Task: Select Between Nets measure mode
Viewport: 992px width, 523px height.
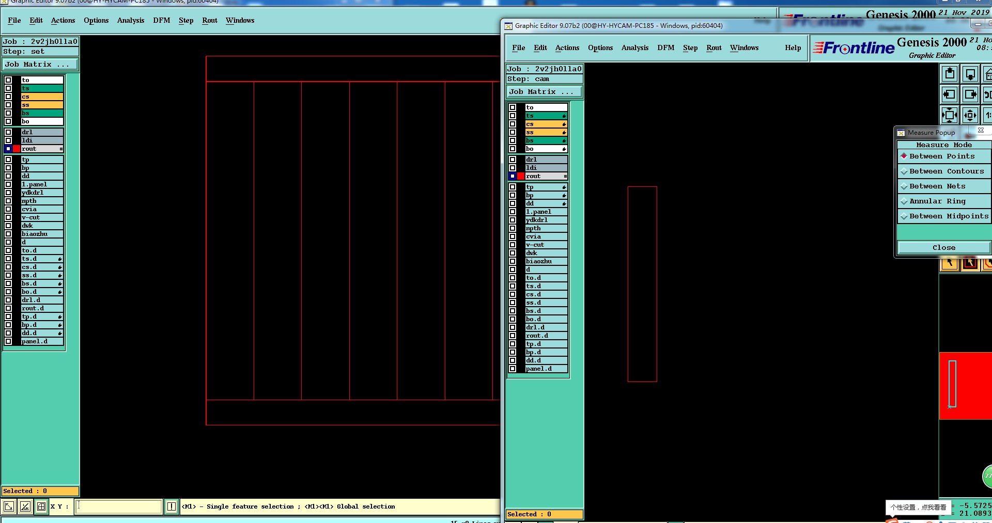Action: (x=944, y=186)
